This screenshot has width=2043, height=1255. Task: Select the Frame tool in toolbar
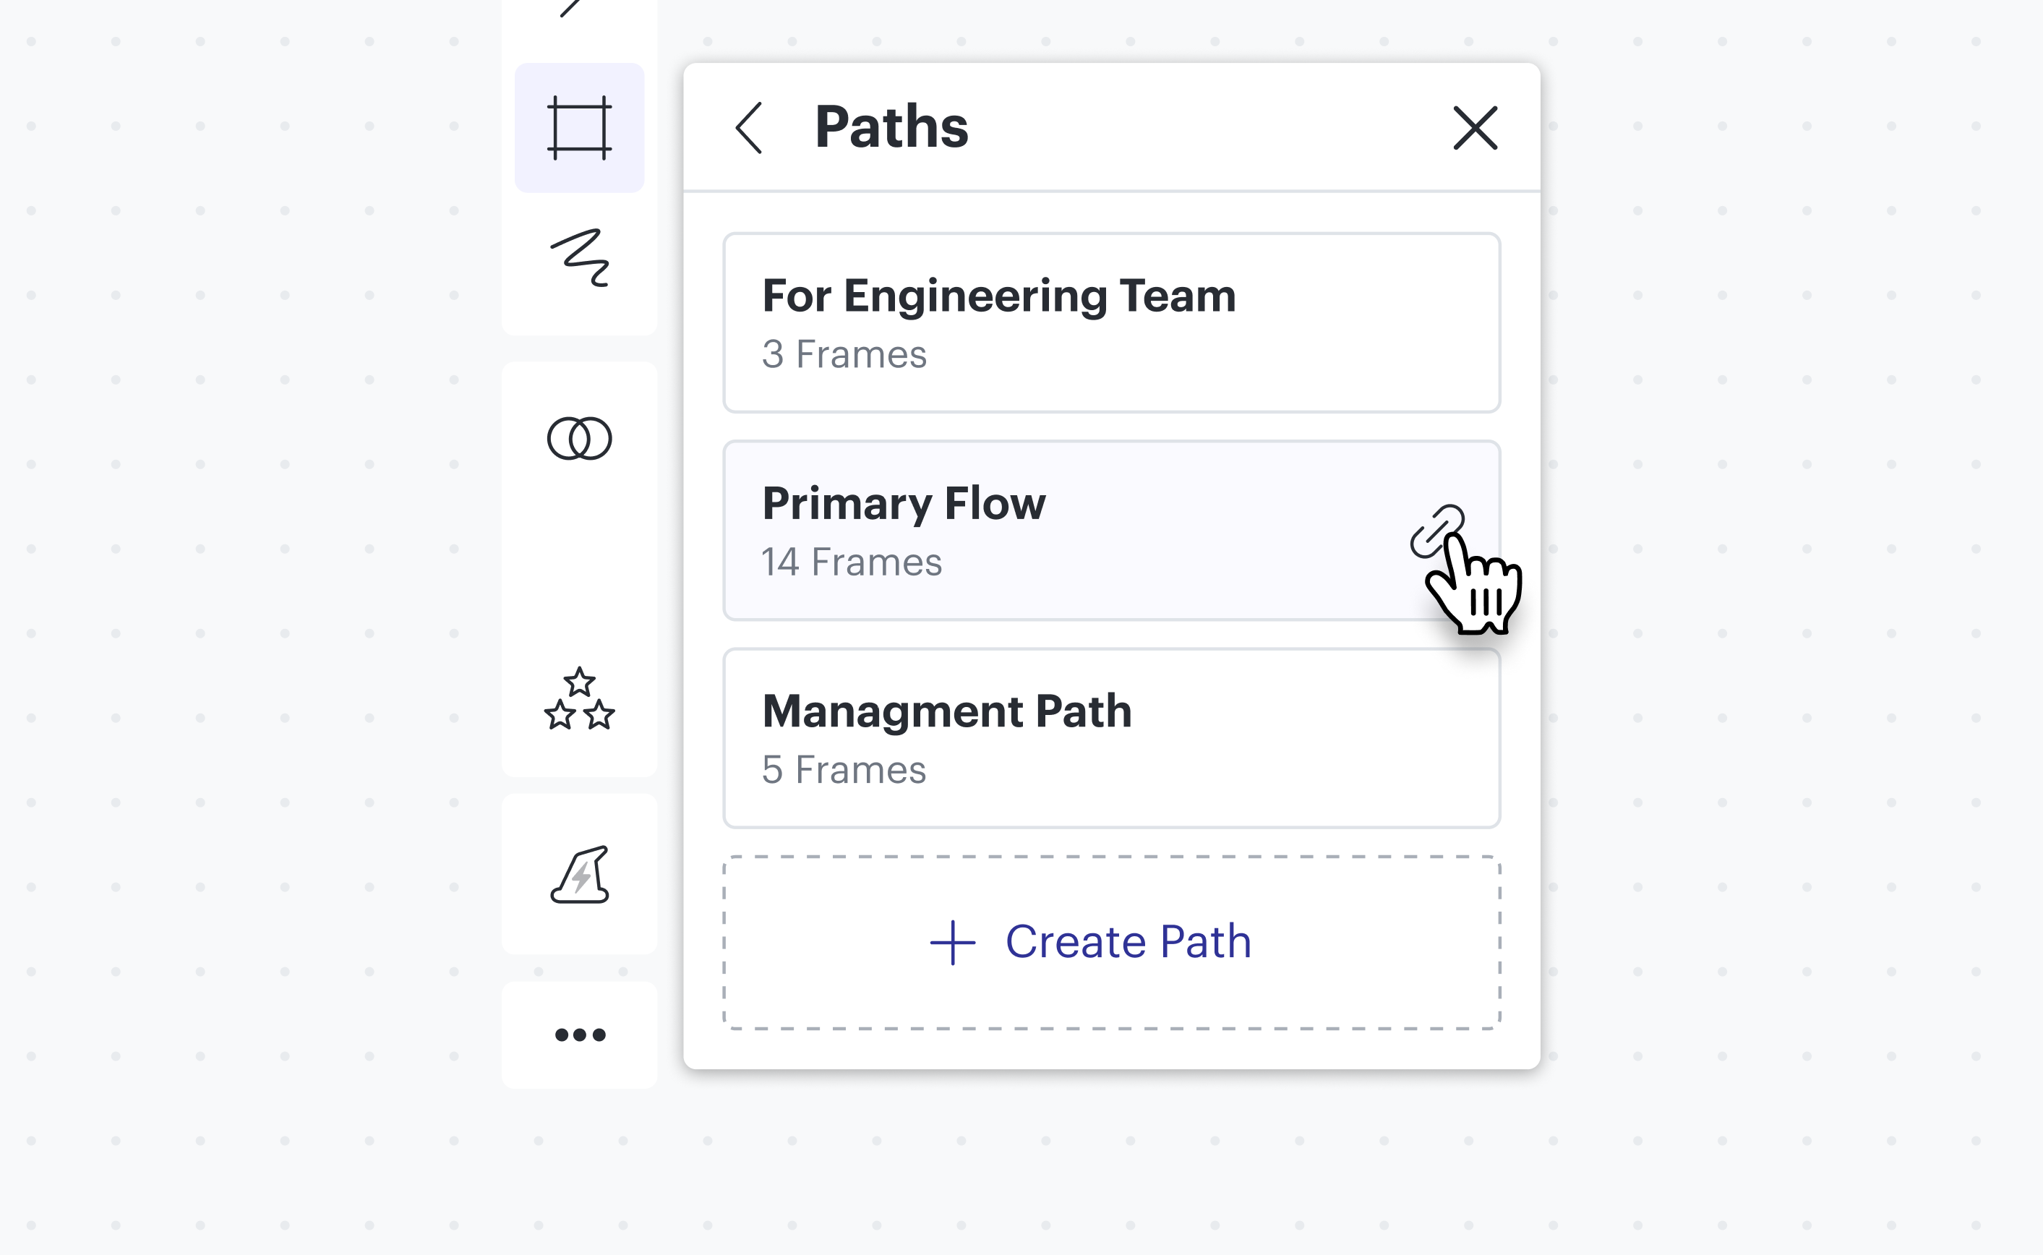[x=579, y=128]
